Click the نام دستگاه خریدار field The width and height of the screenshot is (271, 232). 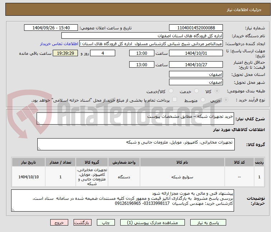142,36
